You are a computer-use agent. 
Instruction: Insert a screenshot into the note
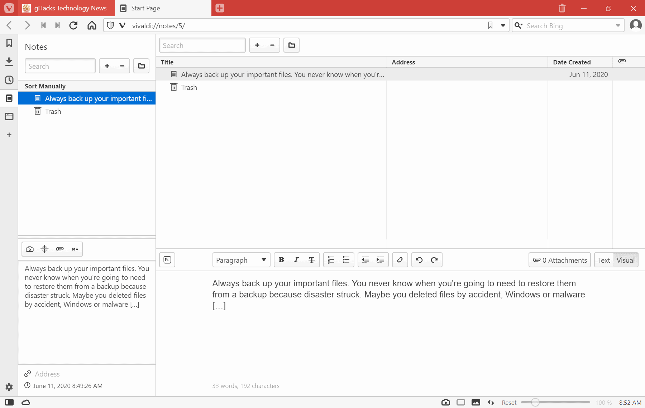(x=30, y=249)
